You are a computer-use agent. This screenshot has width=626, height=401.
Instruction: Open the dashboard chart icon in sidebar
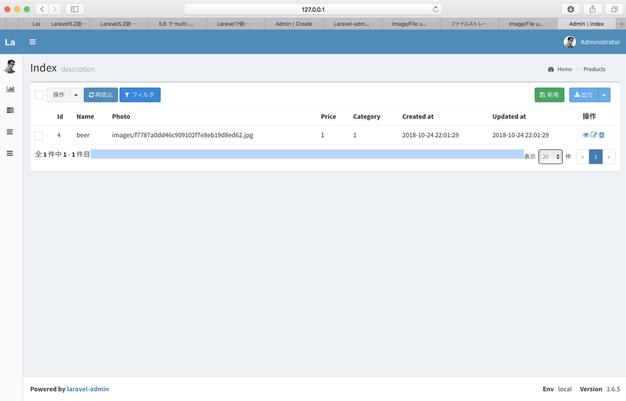10,89
